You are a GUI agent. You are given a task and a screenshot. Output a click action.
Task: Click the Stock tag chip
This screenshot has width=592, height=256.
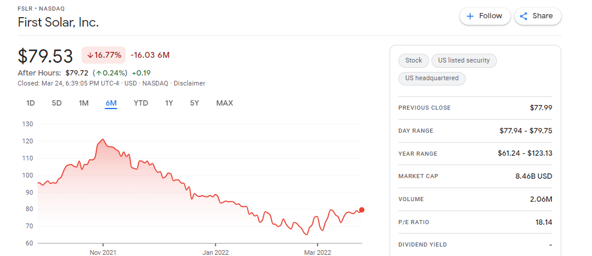pos(414,60)
